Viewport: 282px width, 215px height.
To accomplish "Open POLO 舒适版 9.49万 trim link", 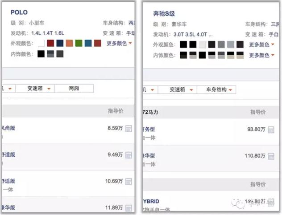I will pyautogui.click(x=8, y=154).
